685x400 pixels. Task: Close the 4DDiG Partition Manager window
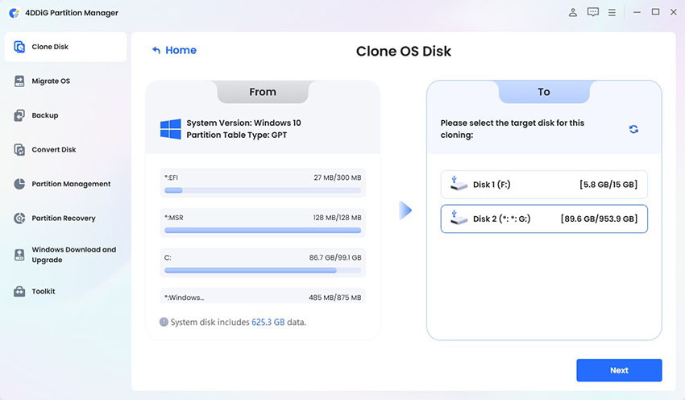(673, 12)
